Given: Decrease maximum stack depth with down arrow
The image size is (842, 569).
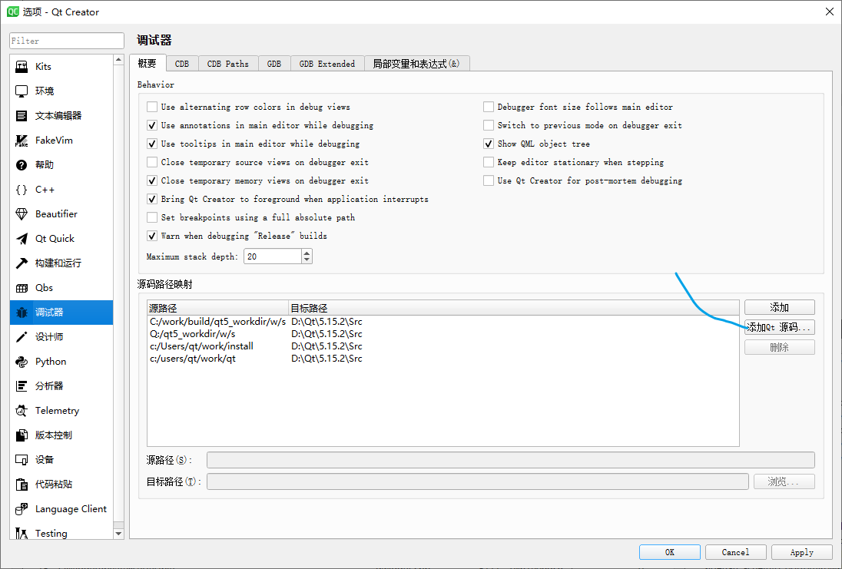Looking at the screenshot, I should (x=307, y=260).
